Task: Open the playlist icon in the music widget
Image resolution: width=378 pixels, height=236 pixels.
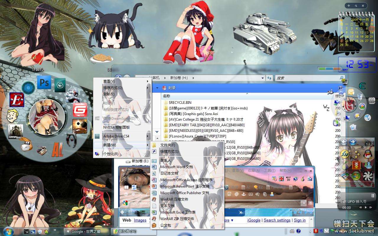Action: click(x=372, y=196)
